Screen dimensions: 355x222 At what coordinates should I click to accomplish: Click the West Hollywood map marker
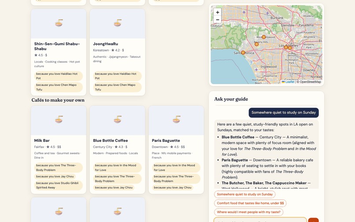(263, 37)
